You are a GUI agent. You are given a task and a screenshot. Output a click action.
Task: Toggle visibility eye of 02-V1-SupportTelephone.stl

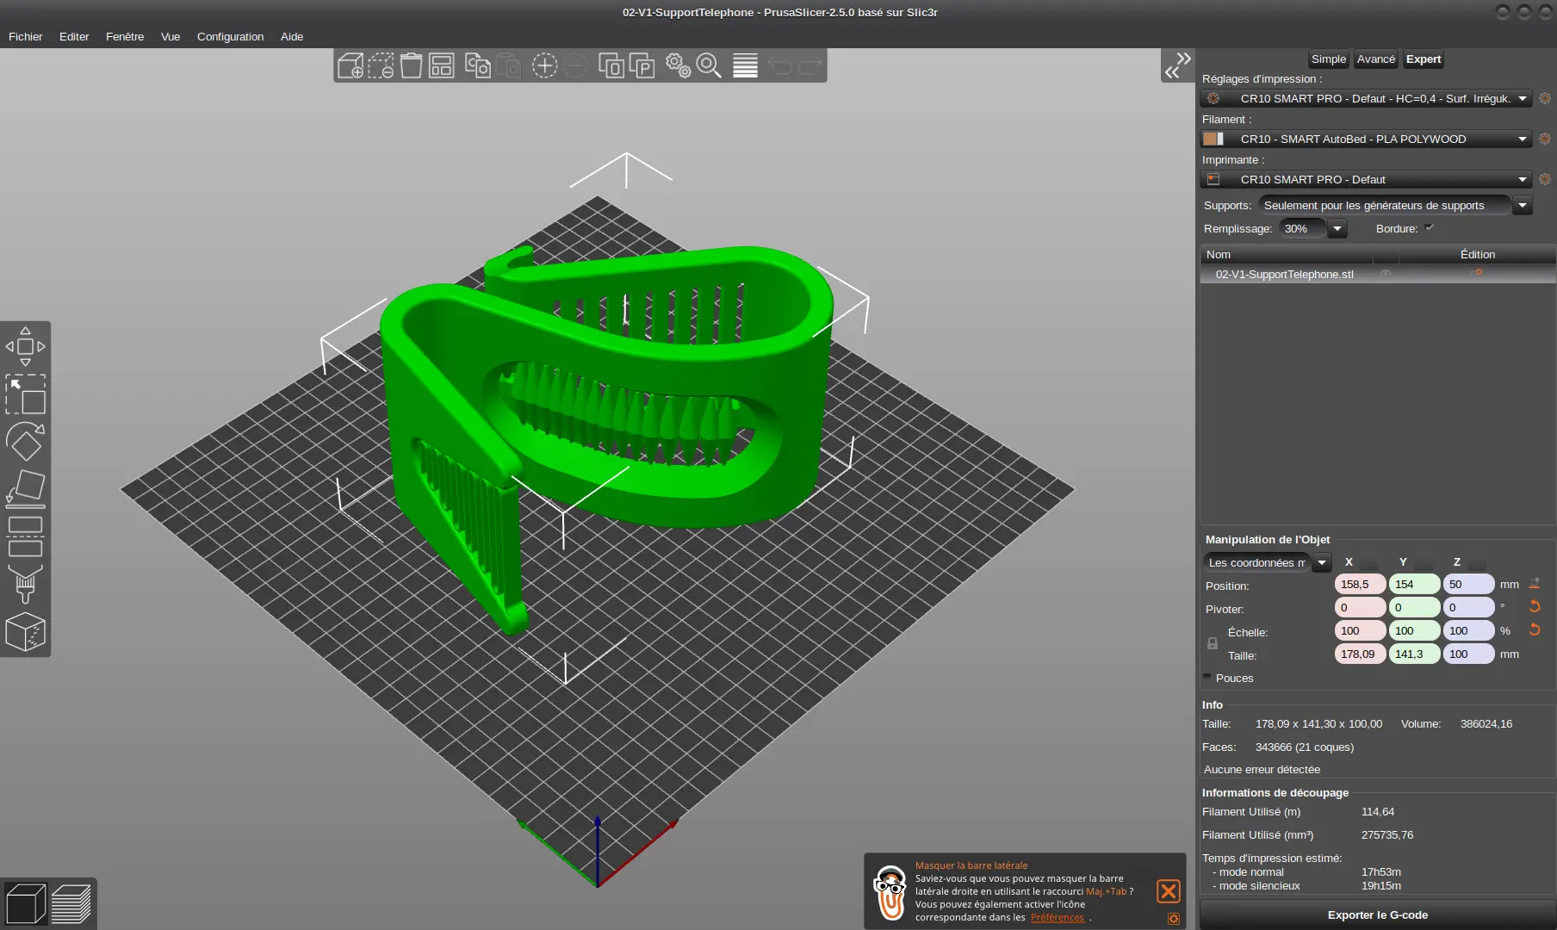click(1386, 274)
